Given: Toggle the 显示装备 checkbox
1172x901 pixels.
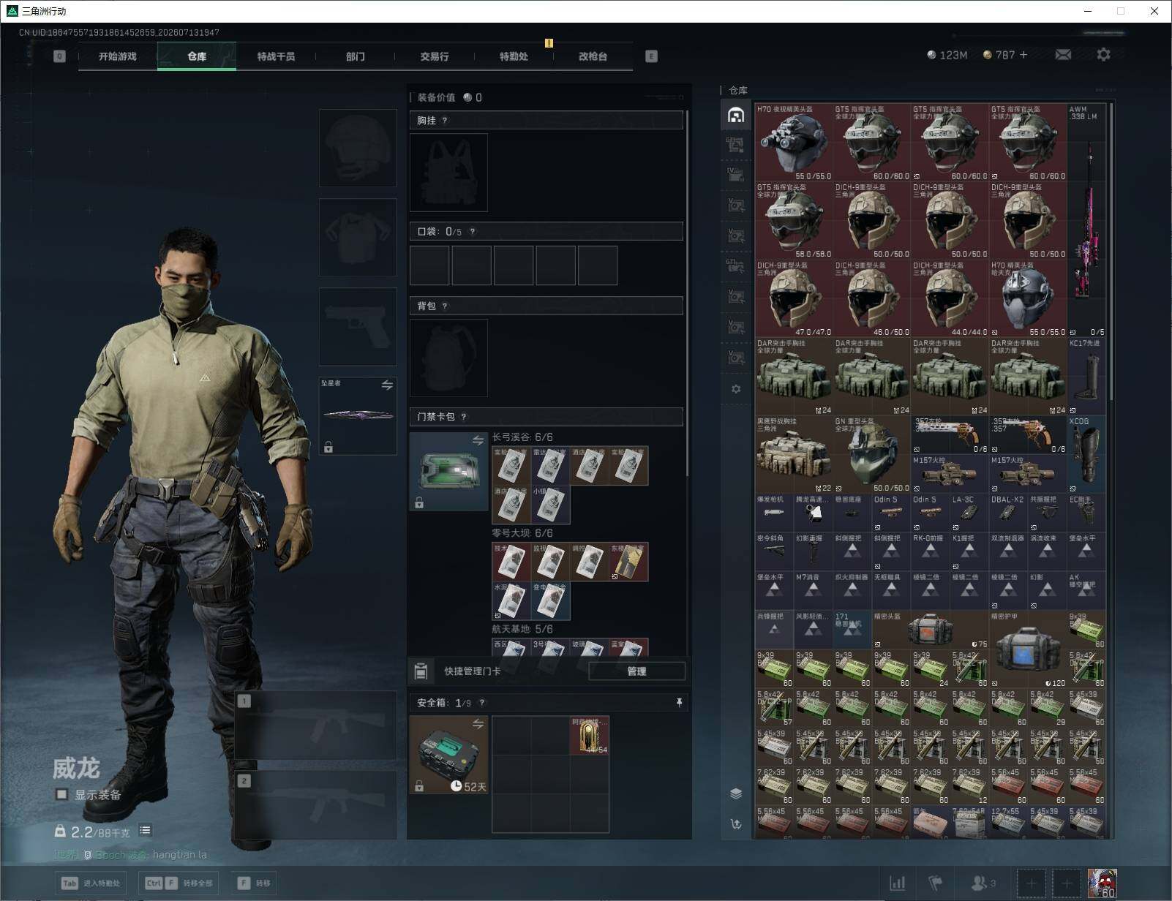Looking at the screenshot, I should [62, 794].
